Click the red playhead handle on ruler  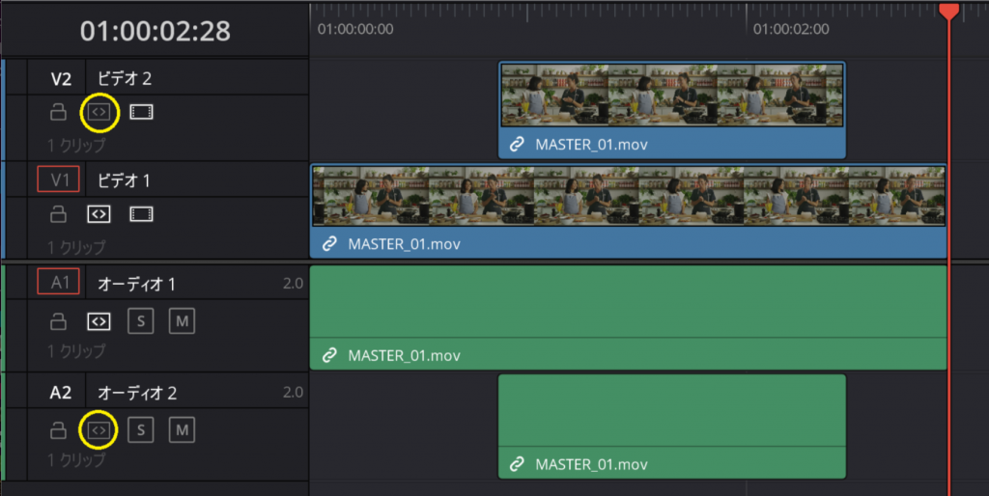[948, 10]
